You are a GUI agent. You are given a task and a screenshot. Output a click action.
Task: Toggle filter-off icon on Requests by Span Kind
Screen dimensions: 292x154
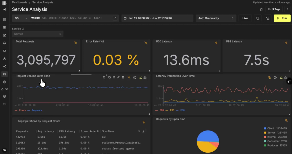point(286,120)
